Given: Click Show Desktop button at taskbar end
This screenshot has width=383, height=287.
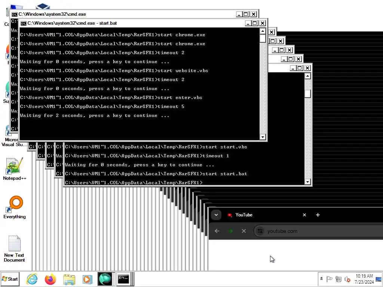Looking at the screenshot, I should click(x=379, y=279).
